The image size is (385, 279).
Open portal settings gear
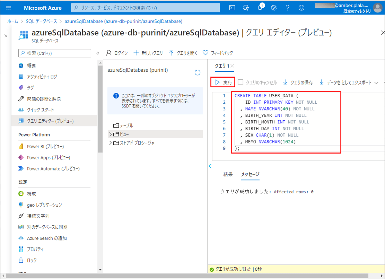pyautogui.click(x=274, y=8)
